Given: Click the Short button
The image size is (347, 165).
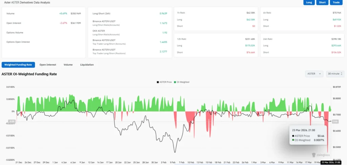Looking at the screenshot, I should click(322, 2).
